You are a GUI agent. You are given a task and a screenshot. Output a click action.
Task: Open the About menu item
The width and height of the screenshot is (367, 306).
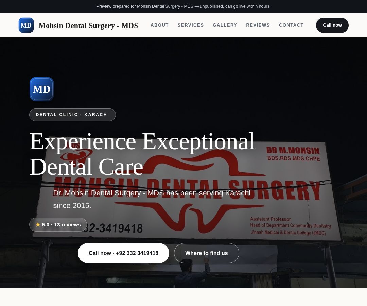click(x=159, y=25)
